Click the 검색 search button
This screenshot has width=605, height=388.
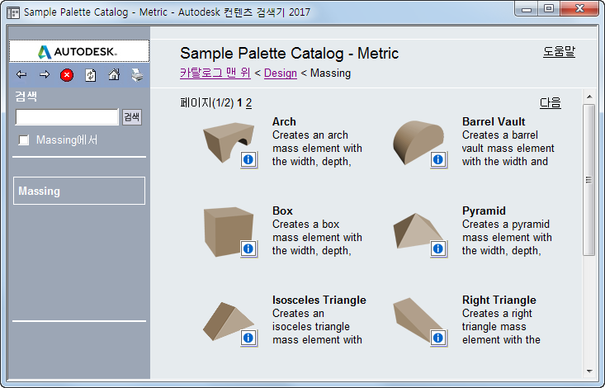pyautogui.click(x=132, y=117)
